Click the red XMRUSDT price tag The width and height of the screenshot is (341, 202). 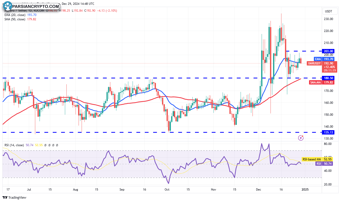[x=314, y=63]
